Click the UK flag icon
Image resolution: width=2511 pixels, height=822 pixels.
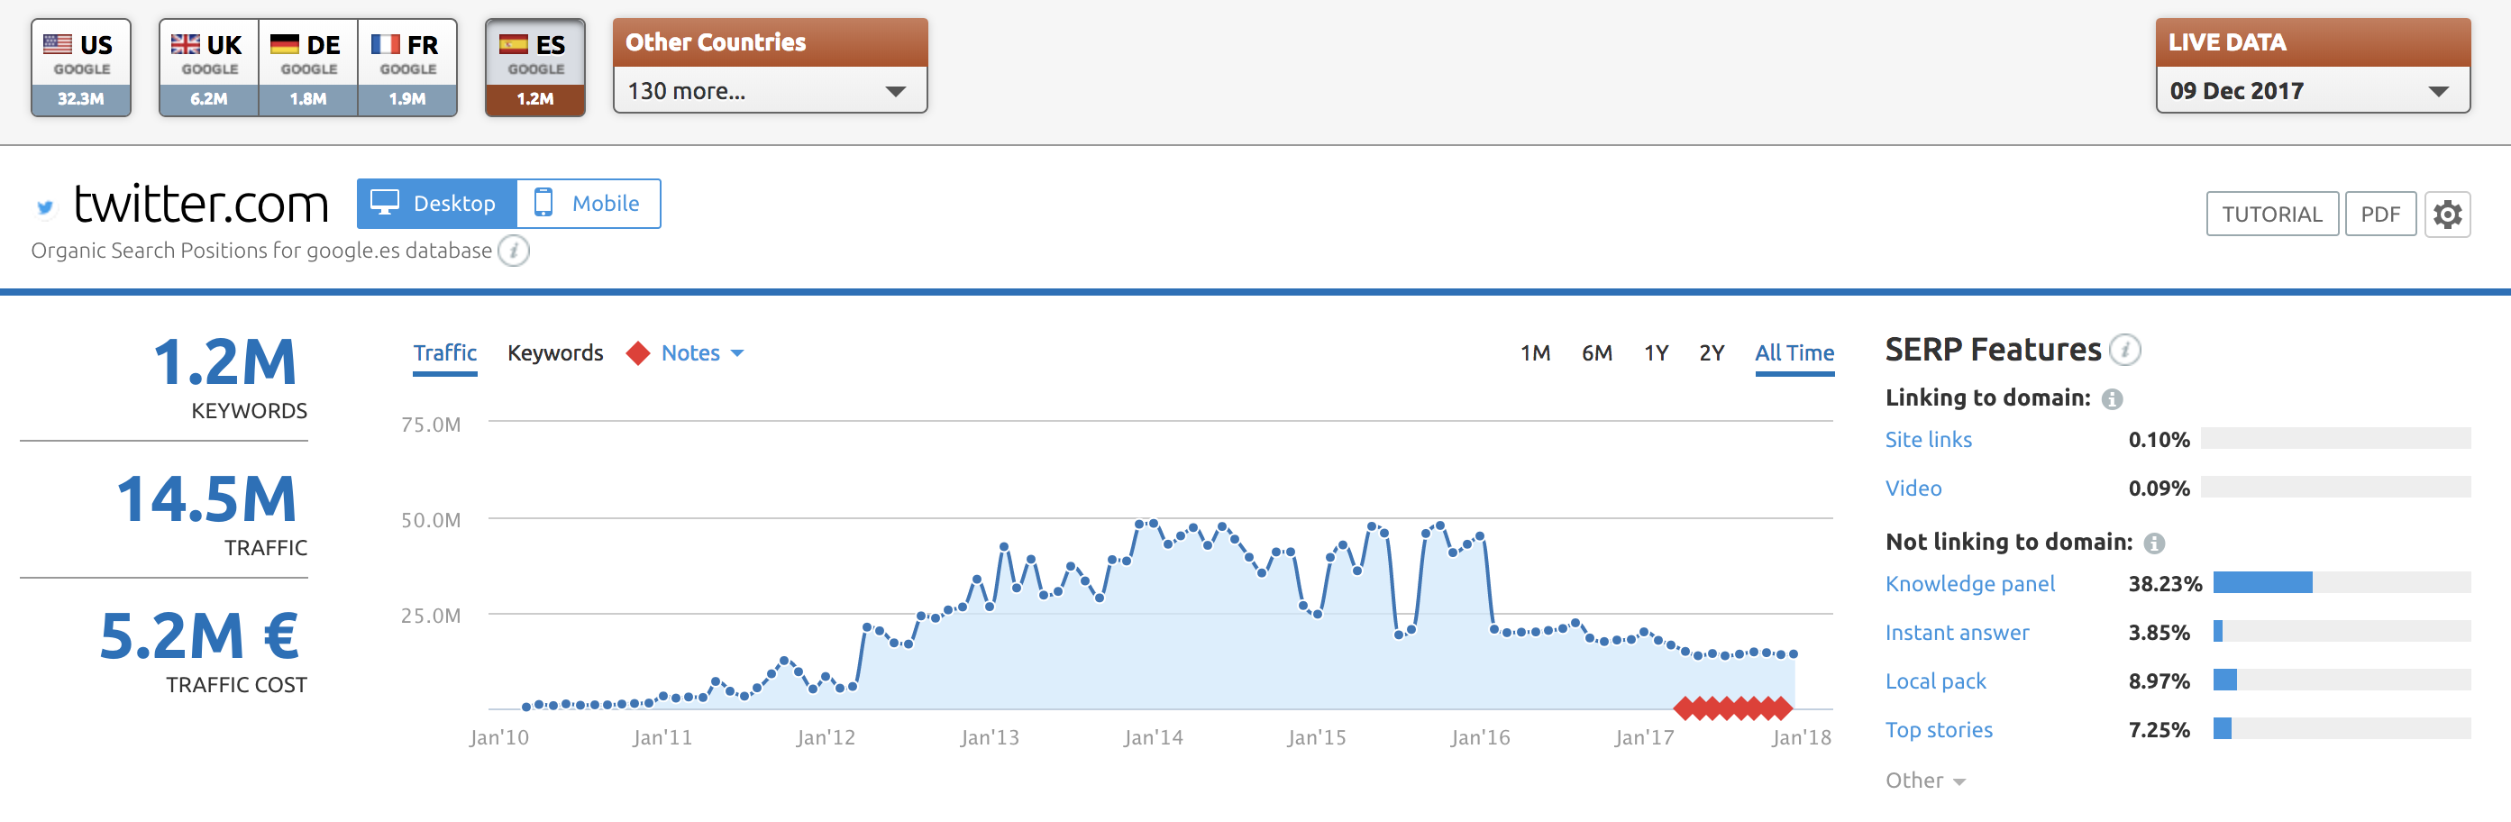[x=185, y=44]
